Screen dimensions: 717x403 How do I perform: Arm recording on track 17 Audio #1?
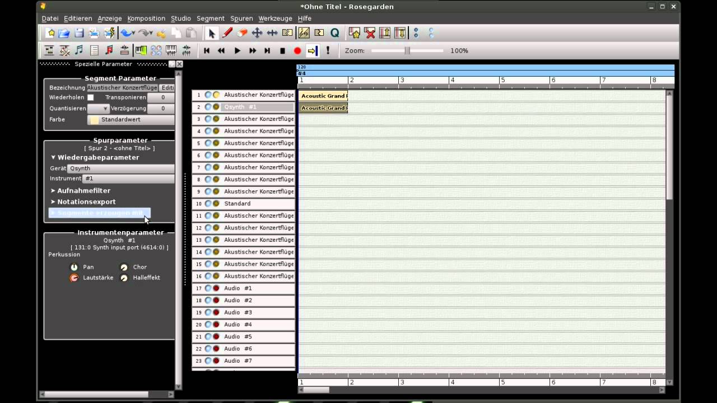coord(216,288)
